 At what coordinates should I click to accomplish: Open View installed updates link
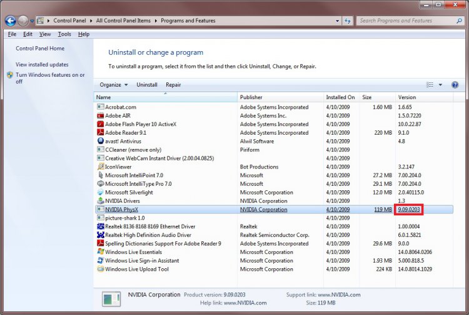click(42, 64)
